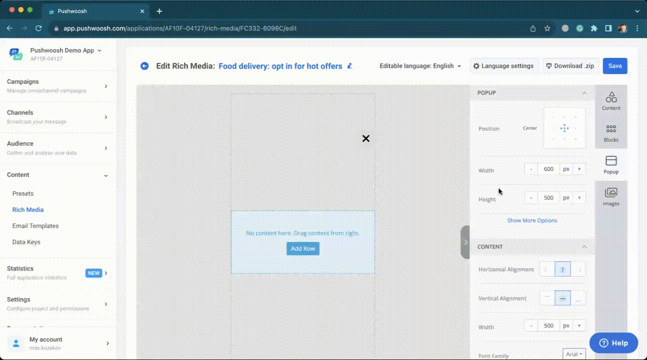Open Email Templates in sidebar
This screenshot has height=360, width=647.
click(36, 226)
